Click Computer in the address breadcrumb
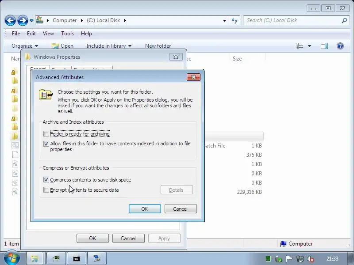 click(65, 20)
